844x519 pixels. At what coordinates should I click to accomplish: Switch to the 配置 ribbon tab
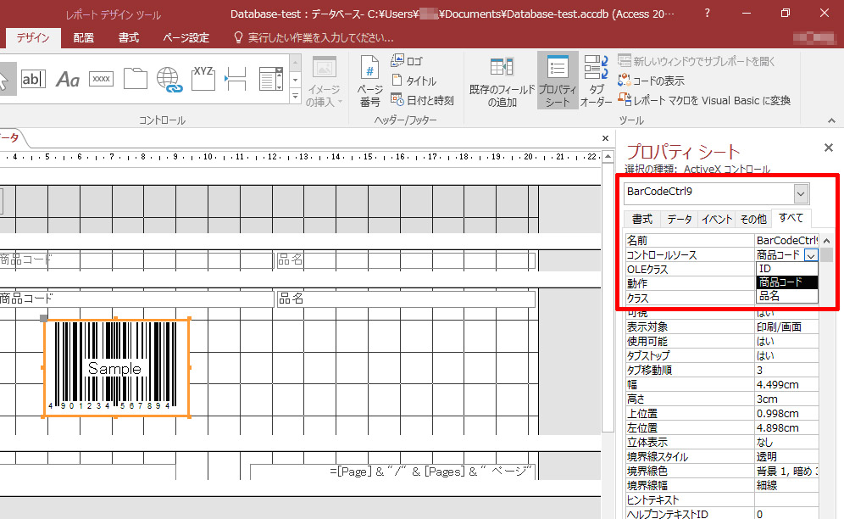point(83,37)
